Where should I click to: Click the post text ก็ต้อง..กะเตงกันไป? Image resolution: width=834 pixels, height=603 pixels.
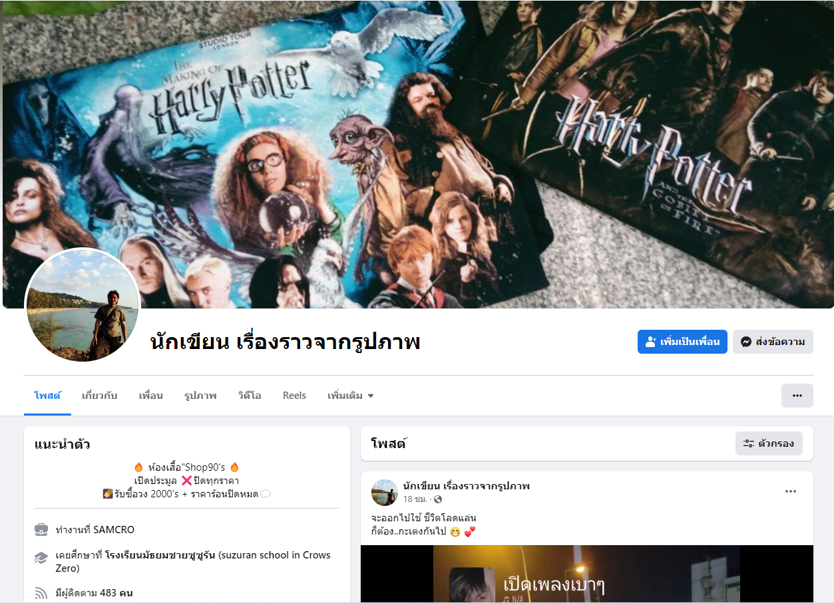[423, 531]
